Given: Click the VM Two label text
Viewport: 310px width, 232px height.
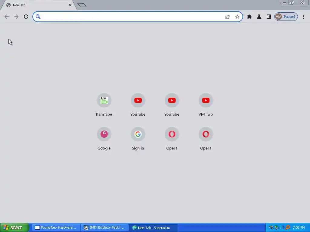Looking at the screenshot, I should [206, 114].
